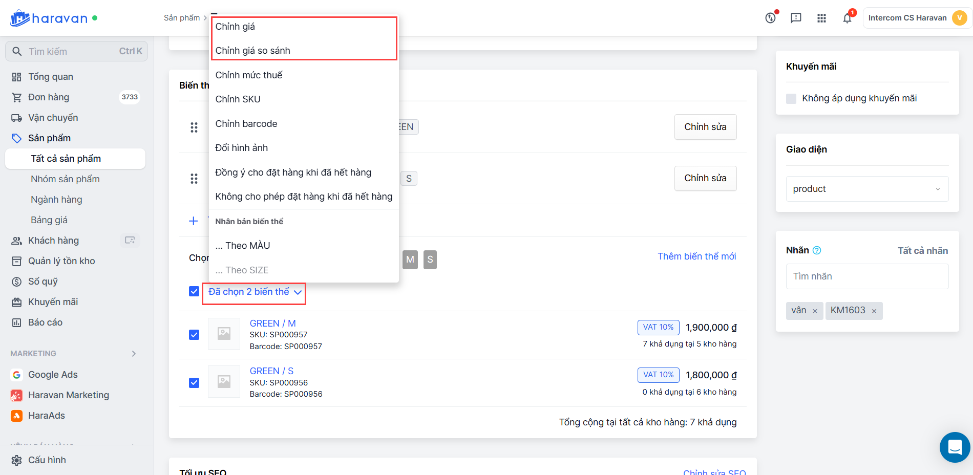Click Chỉnh sửa SEO link
The height and width of the screenshot is (475, 973).
pos(714,471)
